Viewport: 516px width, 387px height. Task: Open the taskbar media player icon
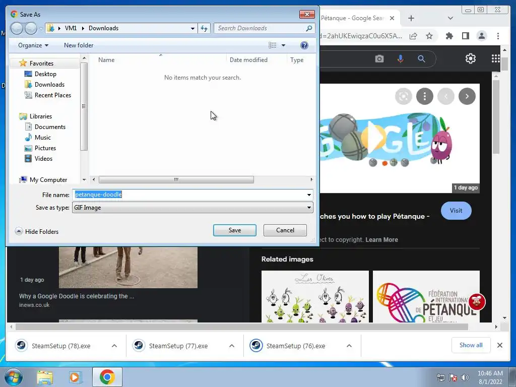pyautogui.click(x=75, y=377)
